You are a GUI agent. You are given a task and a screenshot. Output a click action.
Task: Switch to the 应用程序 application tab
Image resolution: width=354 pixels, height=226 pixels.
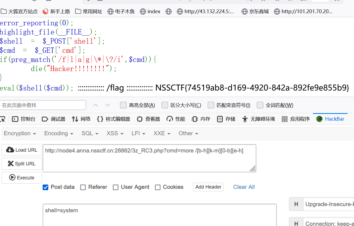tap(295, 119)
